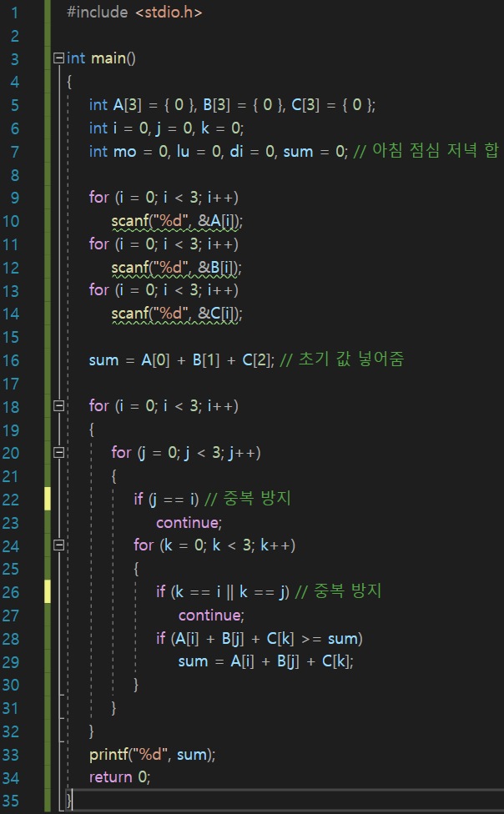Collapse the main() function fold toggle
The image size is (504, 814).
click(x=58, y=58)
